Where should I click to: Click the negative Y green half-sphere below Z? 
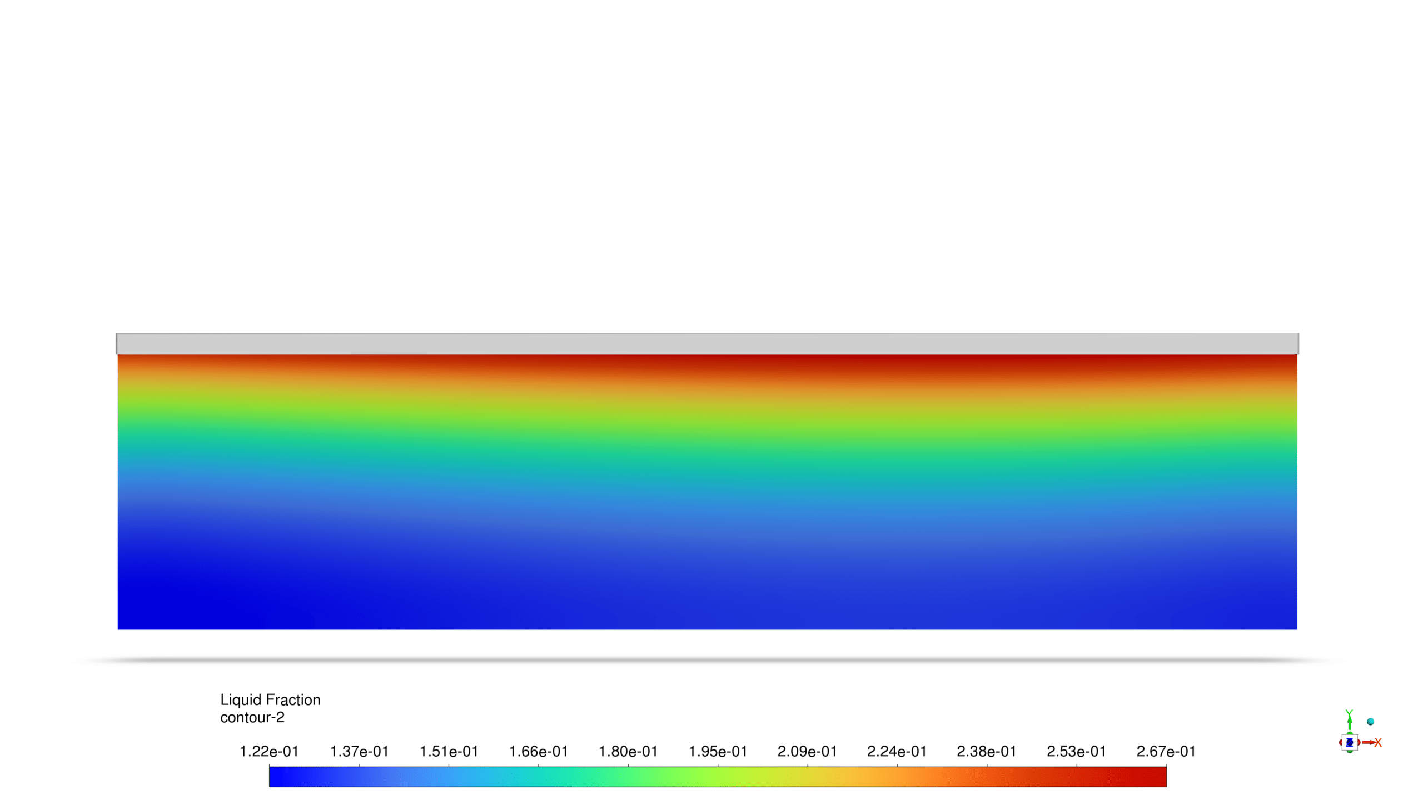click(1350, 752)
